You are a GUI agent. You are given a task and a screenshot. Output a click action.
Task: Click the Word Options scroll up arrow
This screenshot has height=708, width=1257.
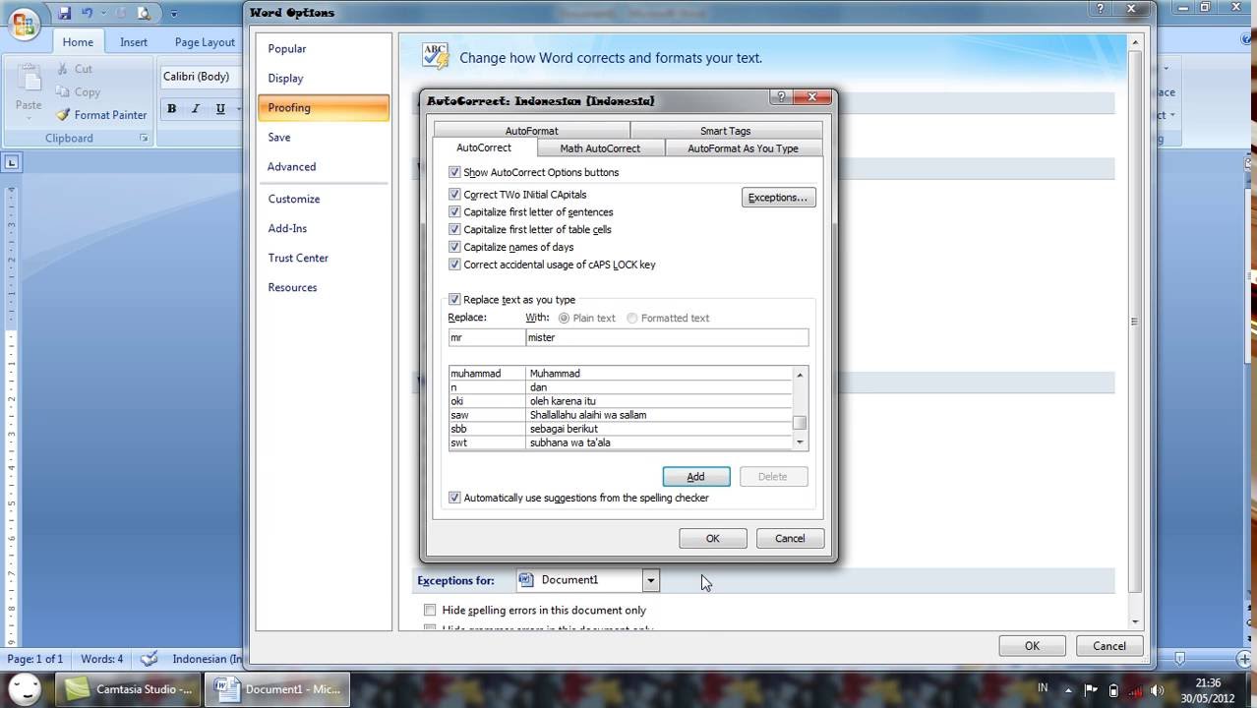1135,43
